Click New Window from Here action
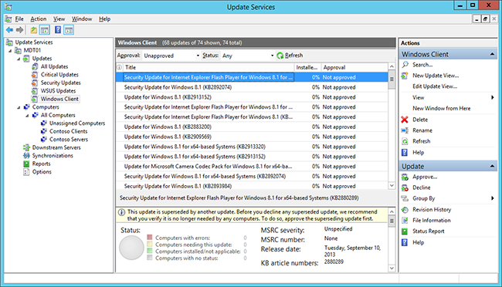 (442, 109)
